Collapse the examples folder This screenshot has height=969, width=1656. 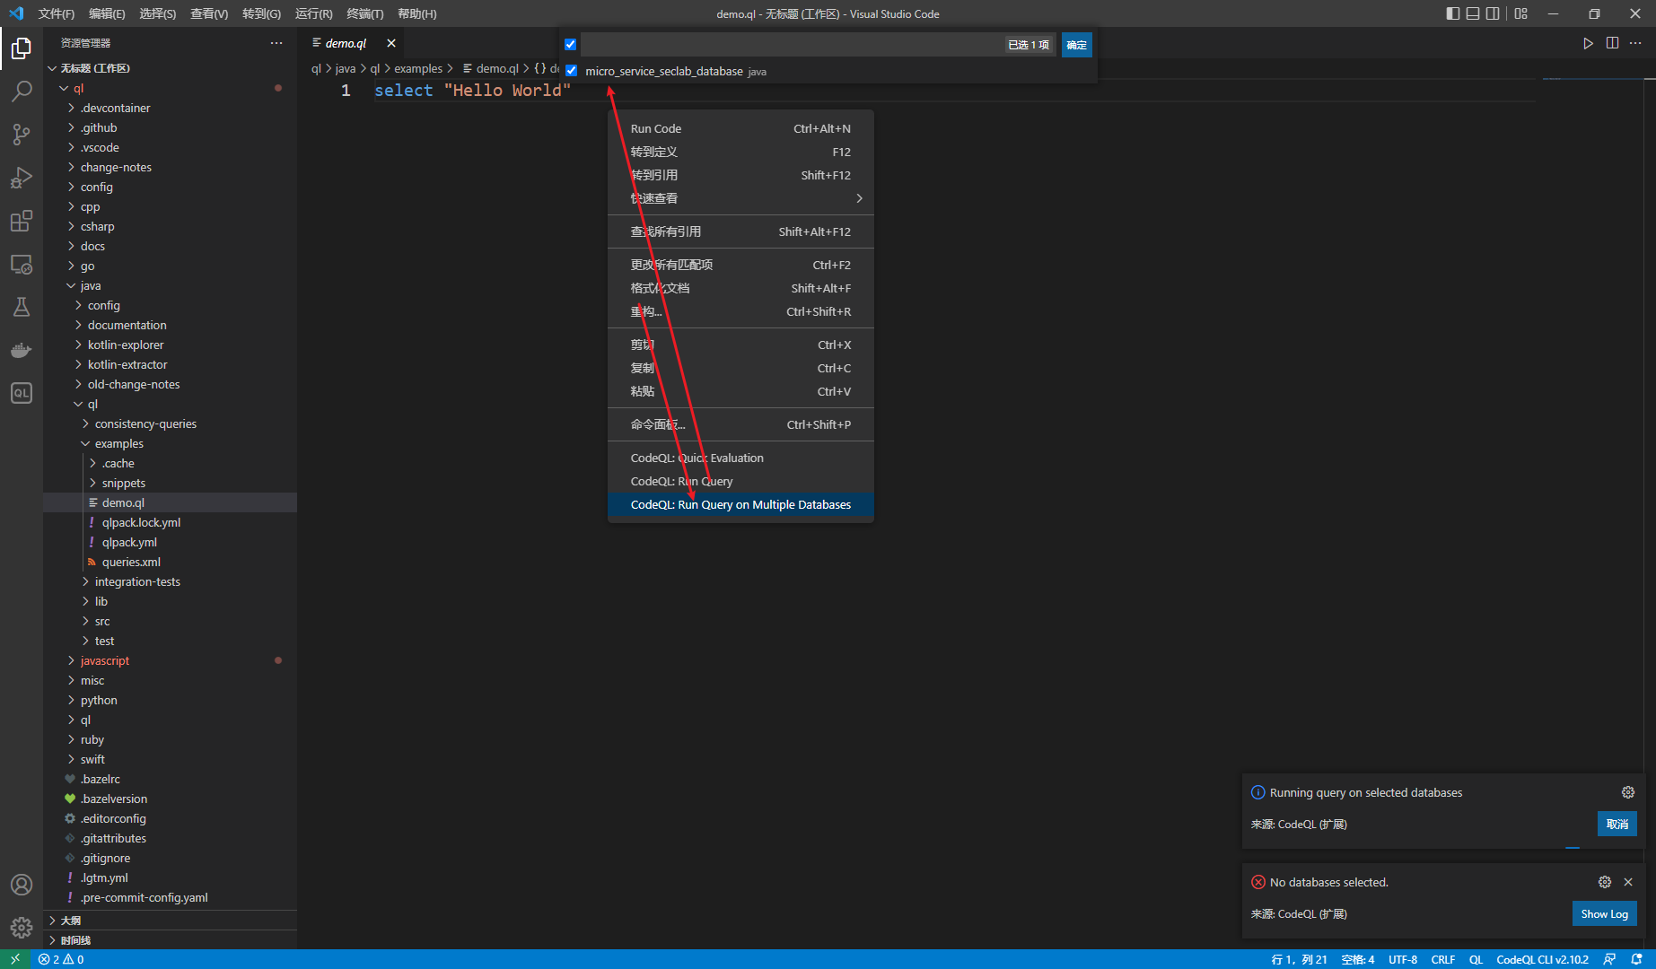[118, 443]
